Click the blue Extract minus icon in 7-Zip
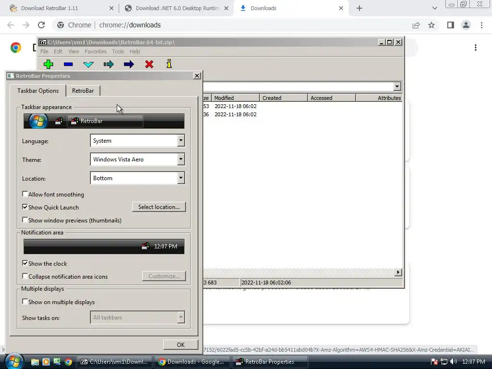Image resolution: width=492 pixels, height=369 pixels. (x=68, y=64)
